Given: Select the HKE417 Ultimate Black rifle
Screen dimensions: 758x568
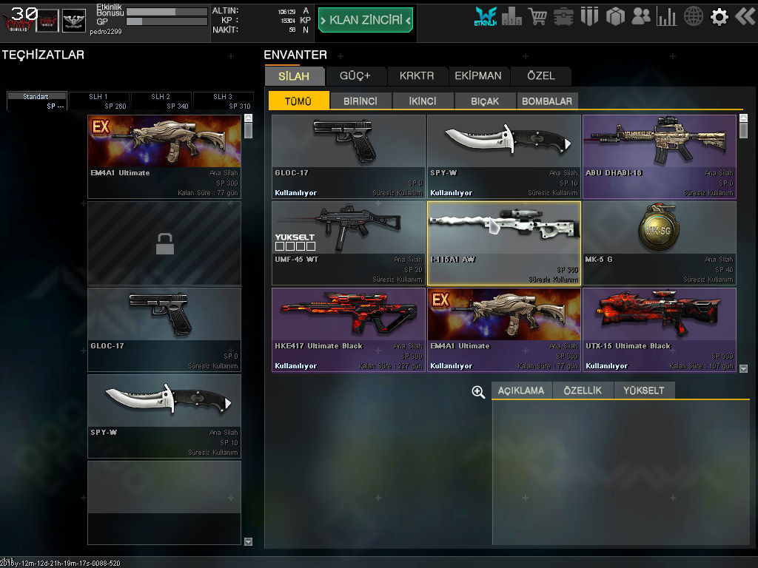Looking at the screenshot, I should tap(349, 330).
